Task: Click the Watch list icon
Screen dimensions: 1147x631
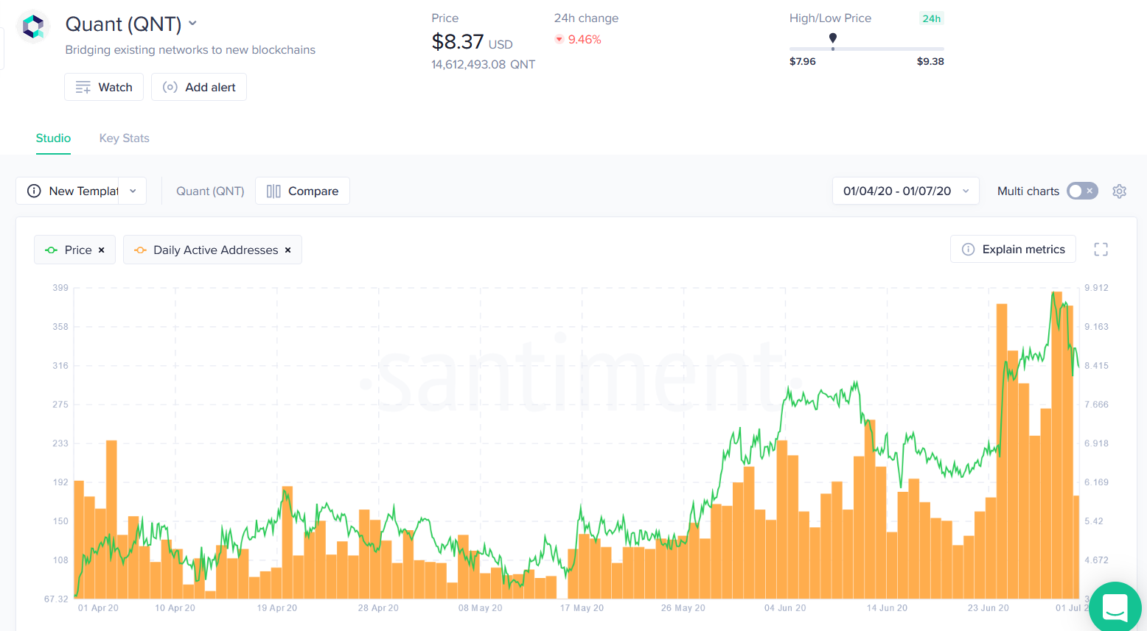Action: [x=83, y=87]
